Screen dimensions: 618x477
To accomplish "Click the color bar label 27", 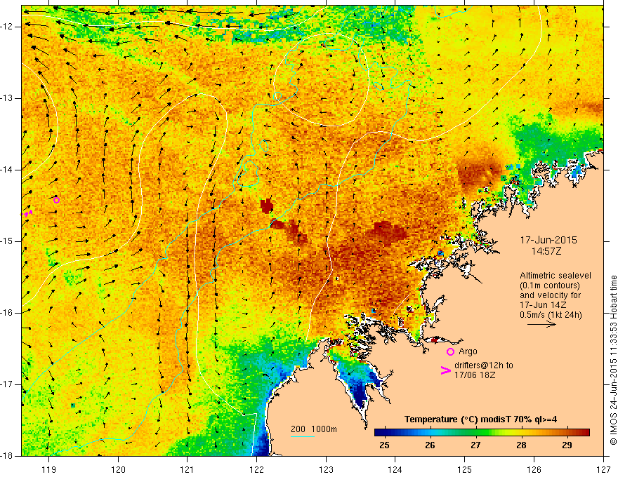I will pos(475,445).
